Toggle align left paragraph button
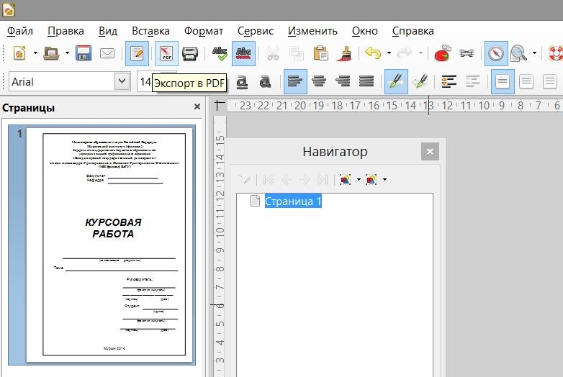This screenshot has height=377, width=563. tap(294, 81)
